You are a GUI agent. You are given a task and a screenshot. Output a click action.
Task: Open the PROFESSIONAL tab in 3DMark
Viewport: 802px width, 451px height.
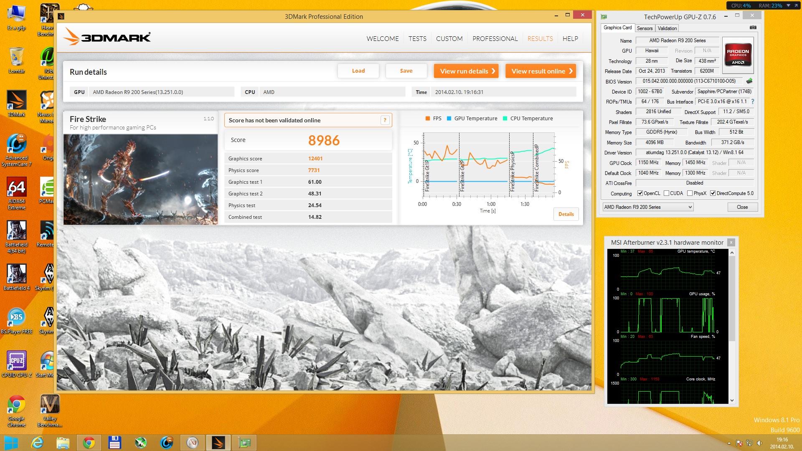point(495,38)
